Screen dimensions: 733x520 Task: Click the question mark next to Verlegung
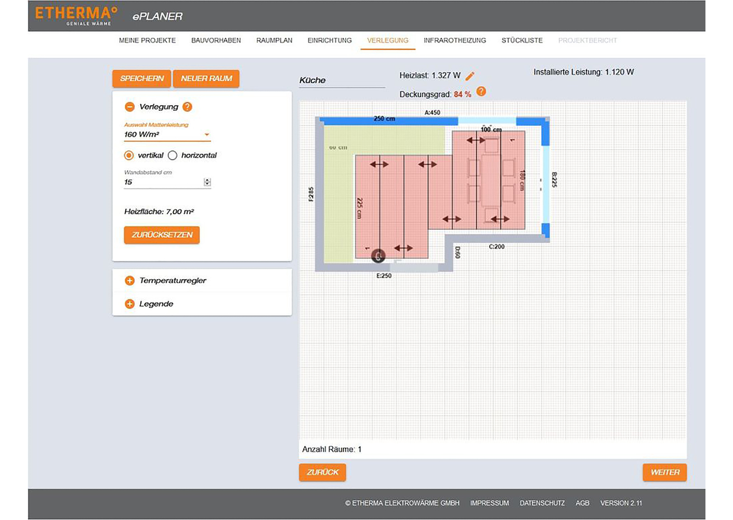click(188, 107)
